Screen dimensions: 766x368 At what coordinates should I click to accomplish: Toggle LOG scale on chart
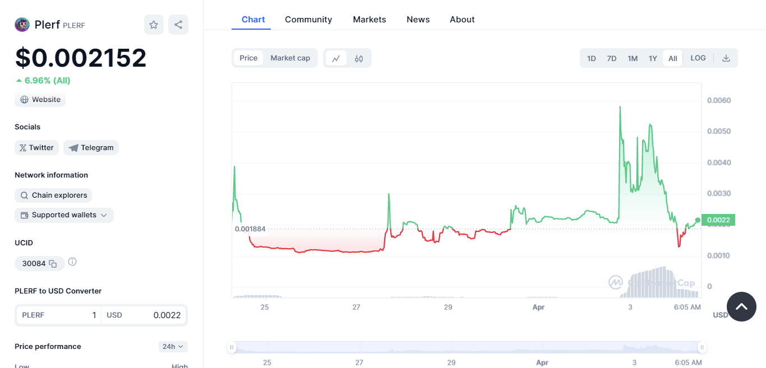(x=698, y=58)
